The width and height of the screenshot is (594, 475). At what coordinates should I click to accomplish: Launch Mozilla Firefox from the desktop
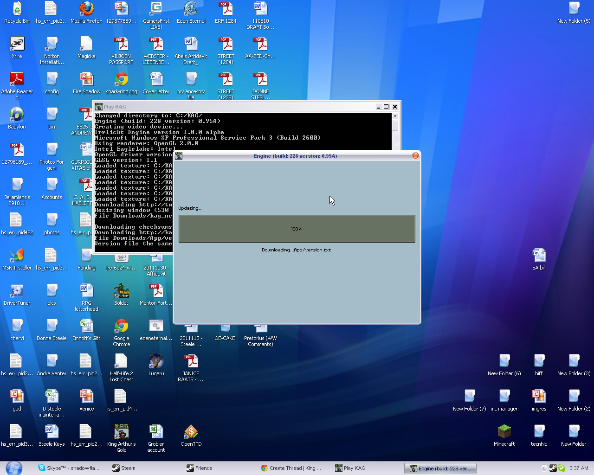coord(86,13)
